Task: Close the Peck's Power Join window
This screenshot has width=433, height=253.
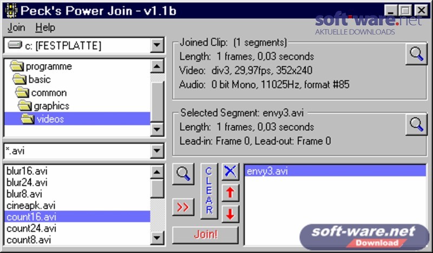Action: (x=422, y=11)
